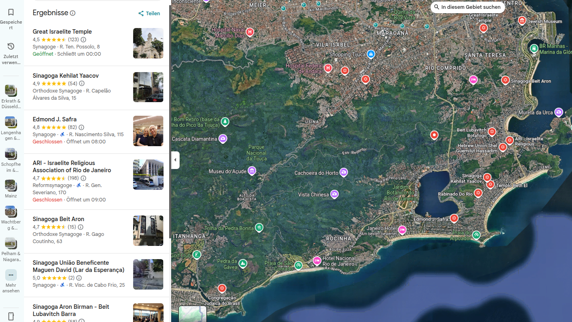572x322 pixels.
Task: Click Cachoeira do Horto camera marker
Action: pyautogui.click(x=344, y=173)
